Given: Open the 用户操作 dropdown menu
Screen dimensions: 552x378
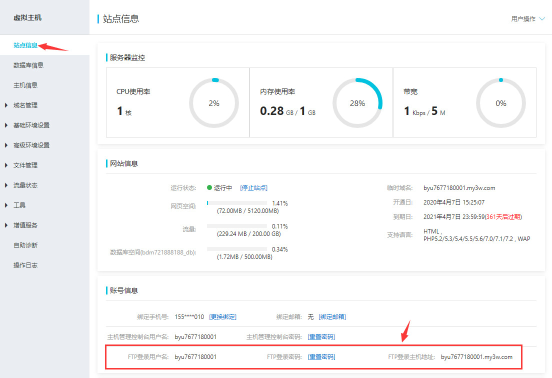Looking at the screenshot, I should (527, 19).
